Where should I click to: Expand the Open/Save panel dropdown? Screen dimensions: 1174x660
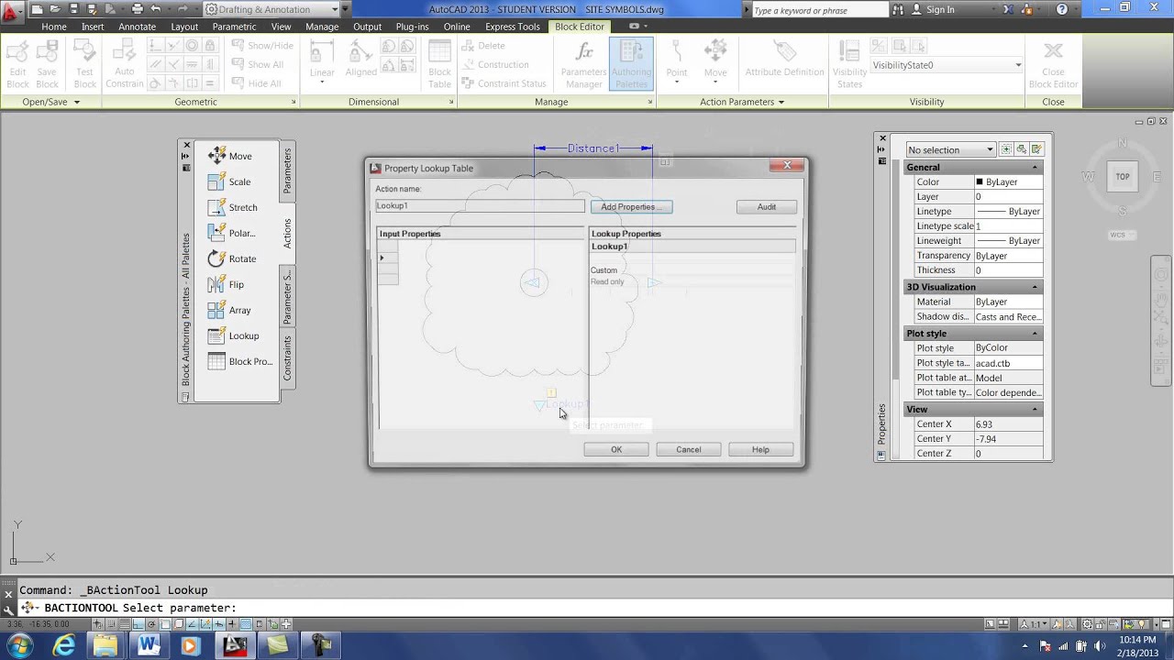coord(76,102)
